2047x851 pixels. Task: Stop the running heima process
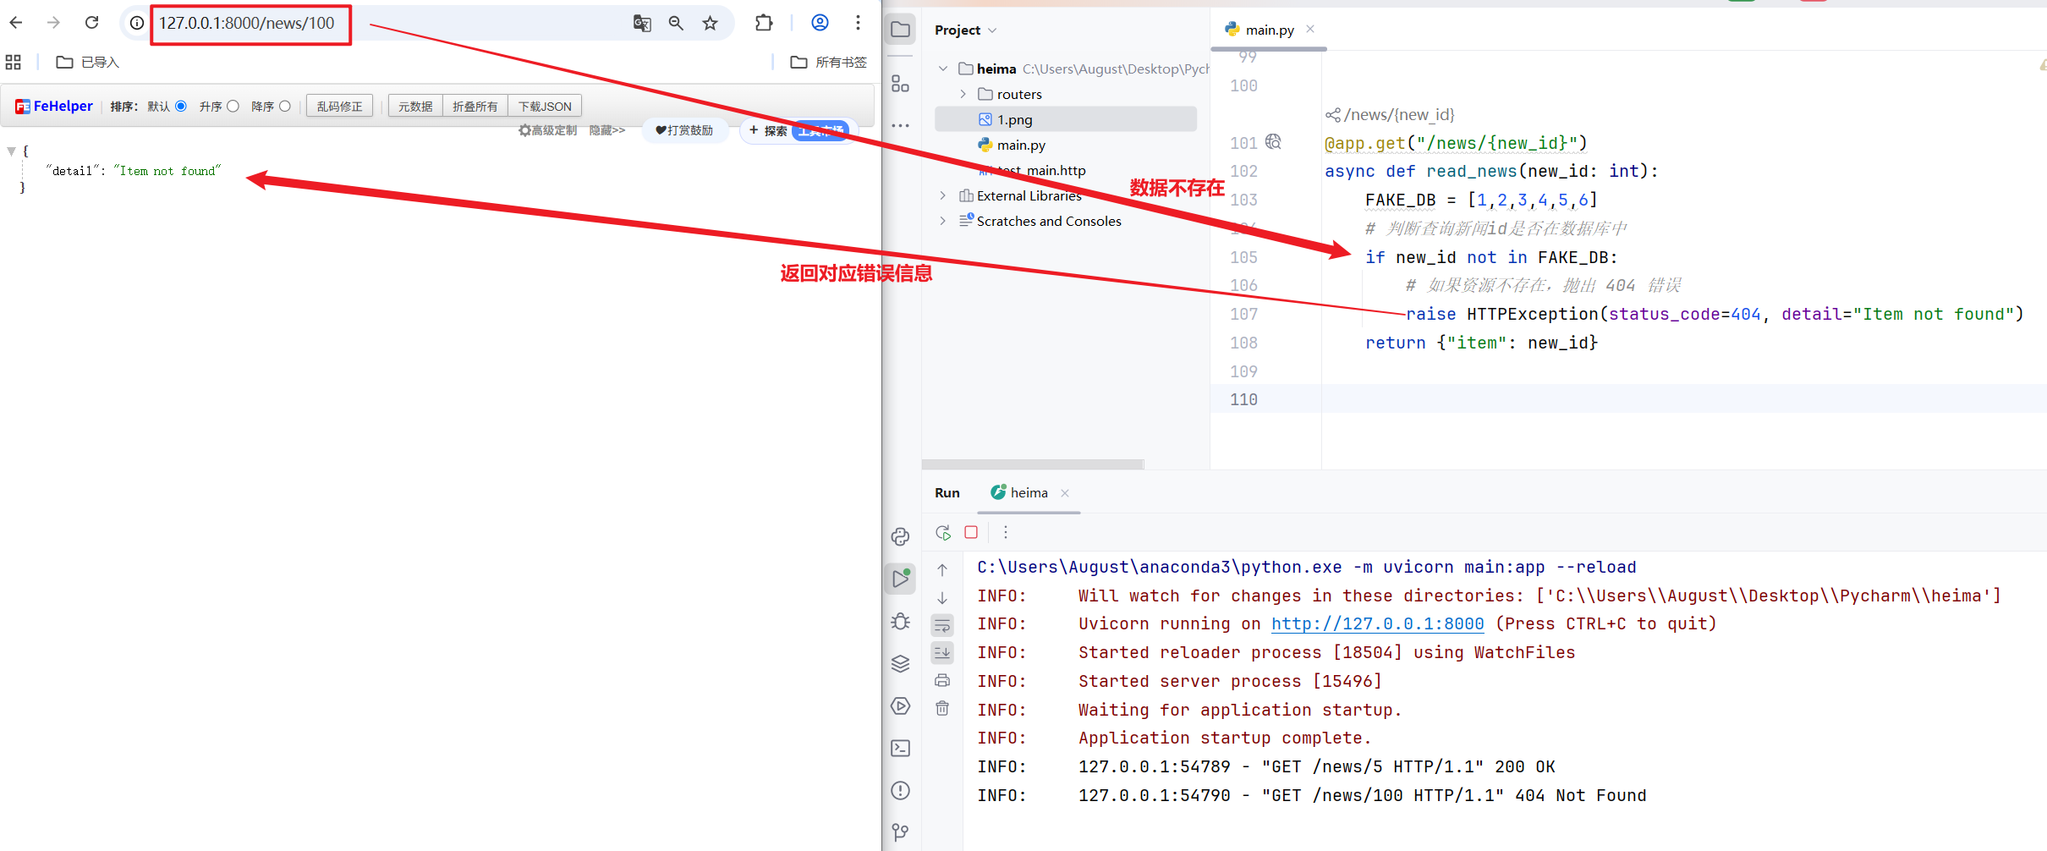[x=971, y=533]
